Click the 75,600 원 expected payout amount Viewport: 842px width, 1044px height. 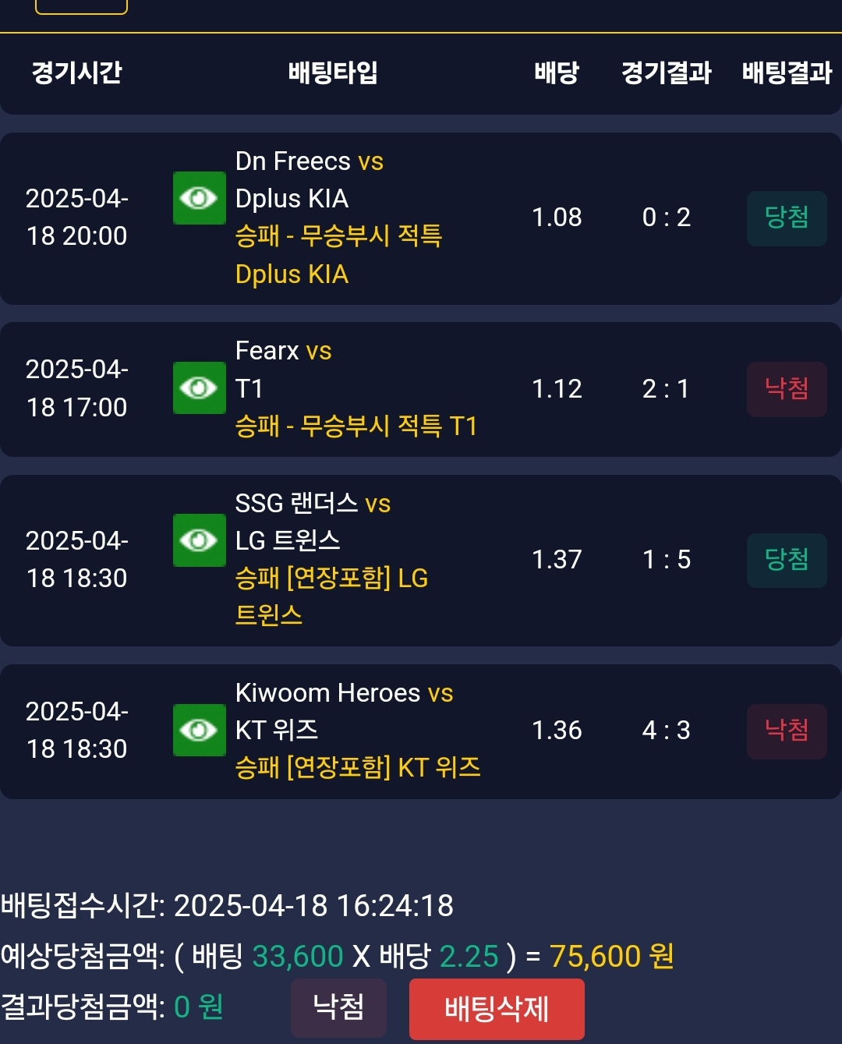coord(611,957)
